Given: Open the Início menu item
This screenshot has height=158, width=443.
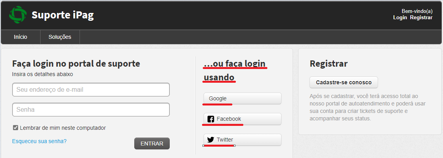Looking at the screenshot, I should 20,37.
